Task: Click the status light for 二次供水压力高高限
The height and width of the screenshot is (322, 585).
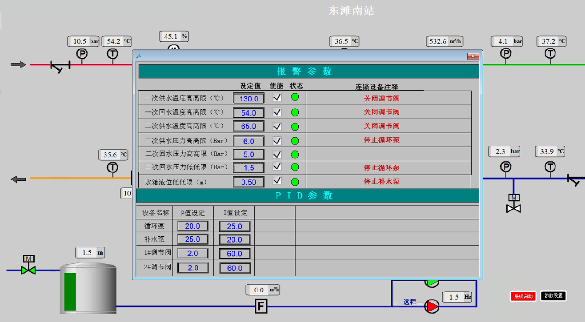Action: 295,141
